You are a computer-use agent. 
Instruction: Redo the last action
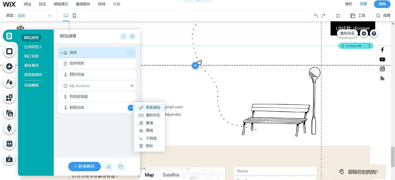click(323, 16)
